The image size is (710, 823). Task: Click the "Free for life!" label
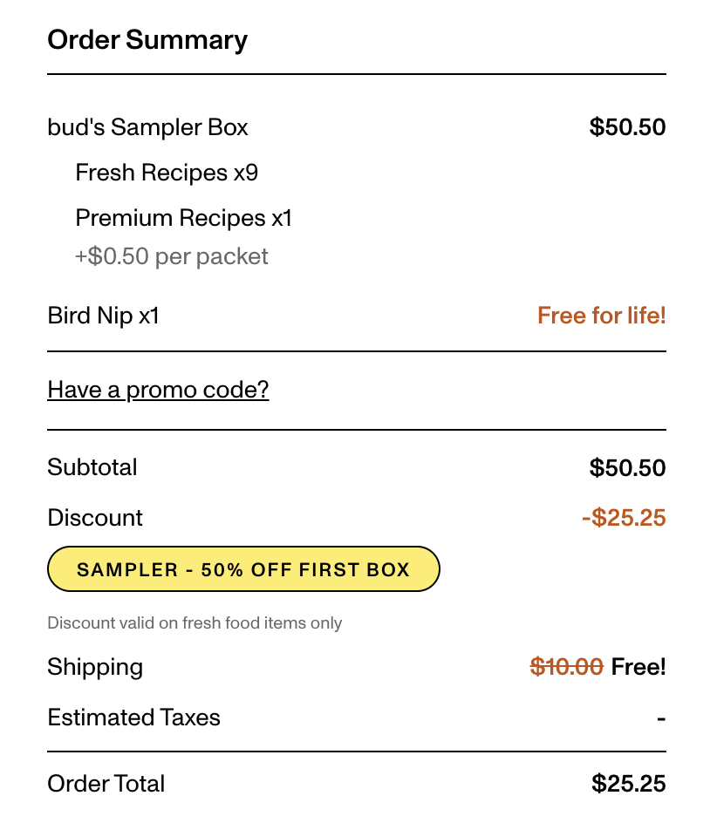pos(601,316)
